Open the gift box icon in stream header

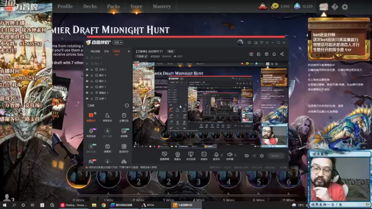251,54
